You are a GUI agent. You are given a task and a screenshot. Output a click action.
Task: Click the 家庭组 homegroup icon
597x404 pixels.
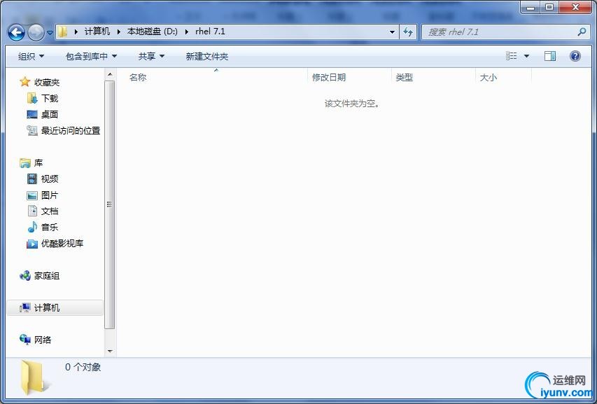[x=24, y=276]
